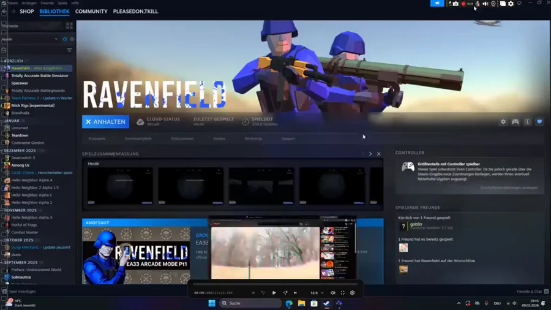The height and width of the screenshot is (310, 551).
Task: Open the BIBLIOTHEK tab
Action: pos(54,11)
